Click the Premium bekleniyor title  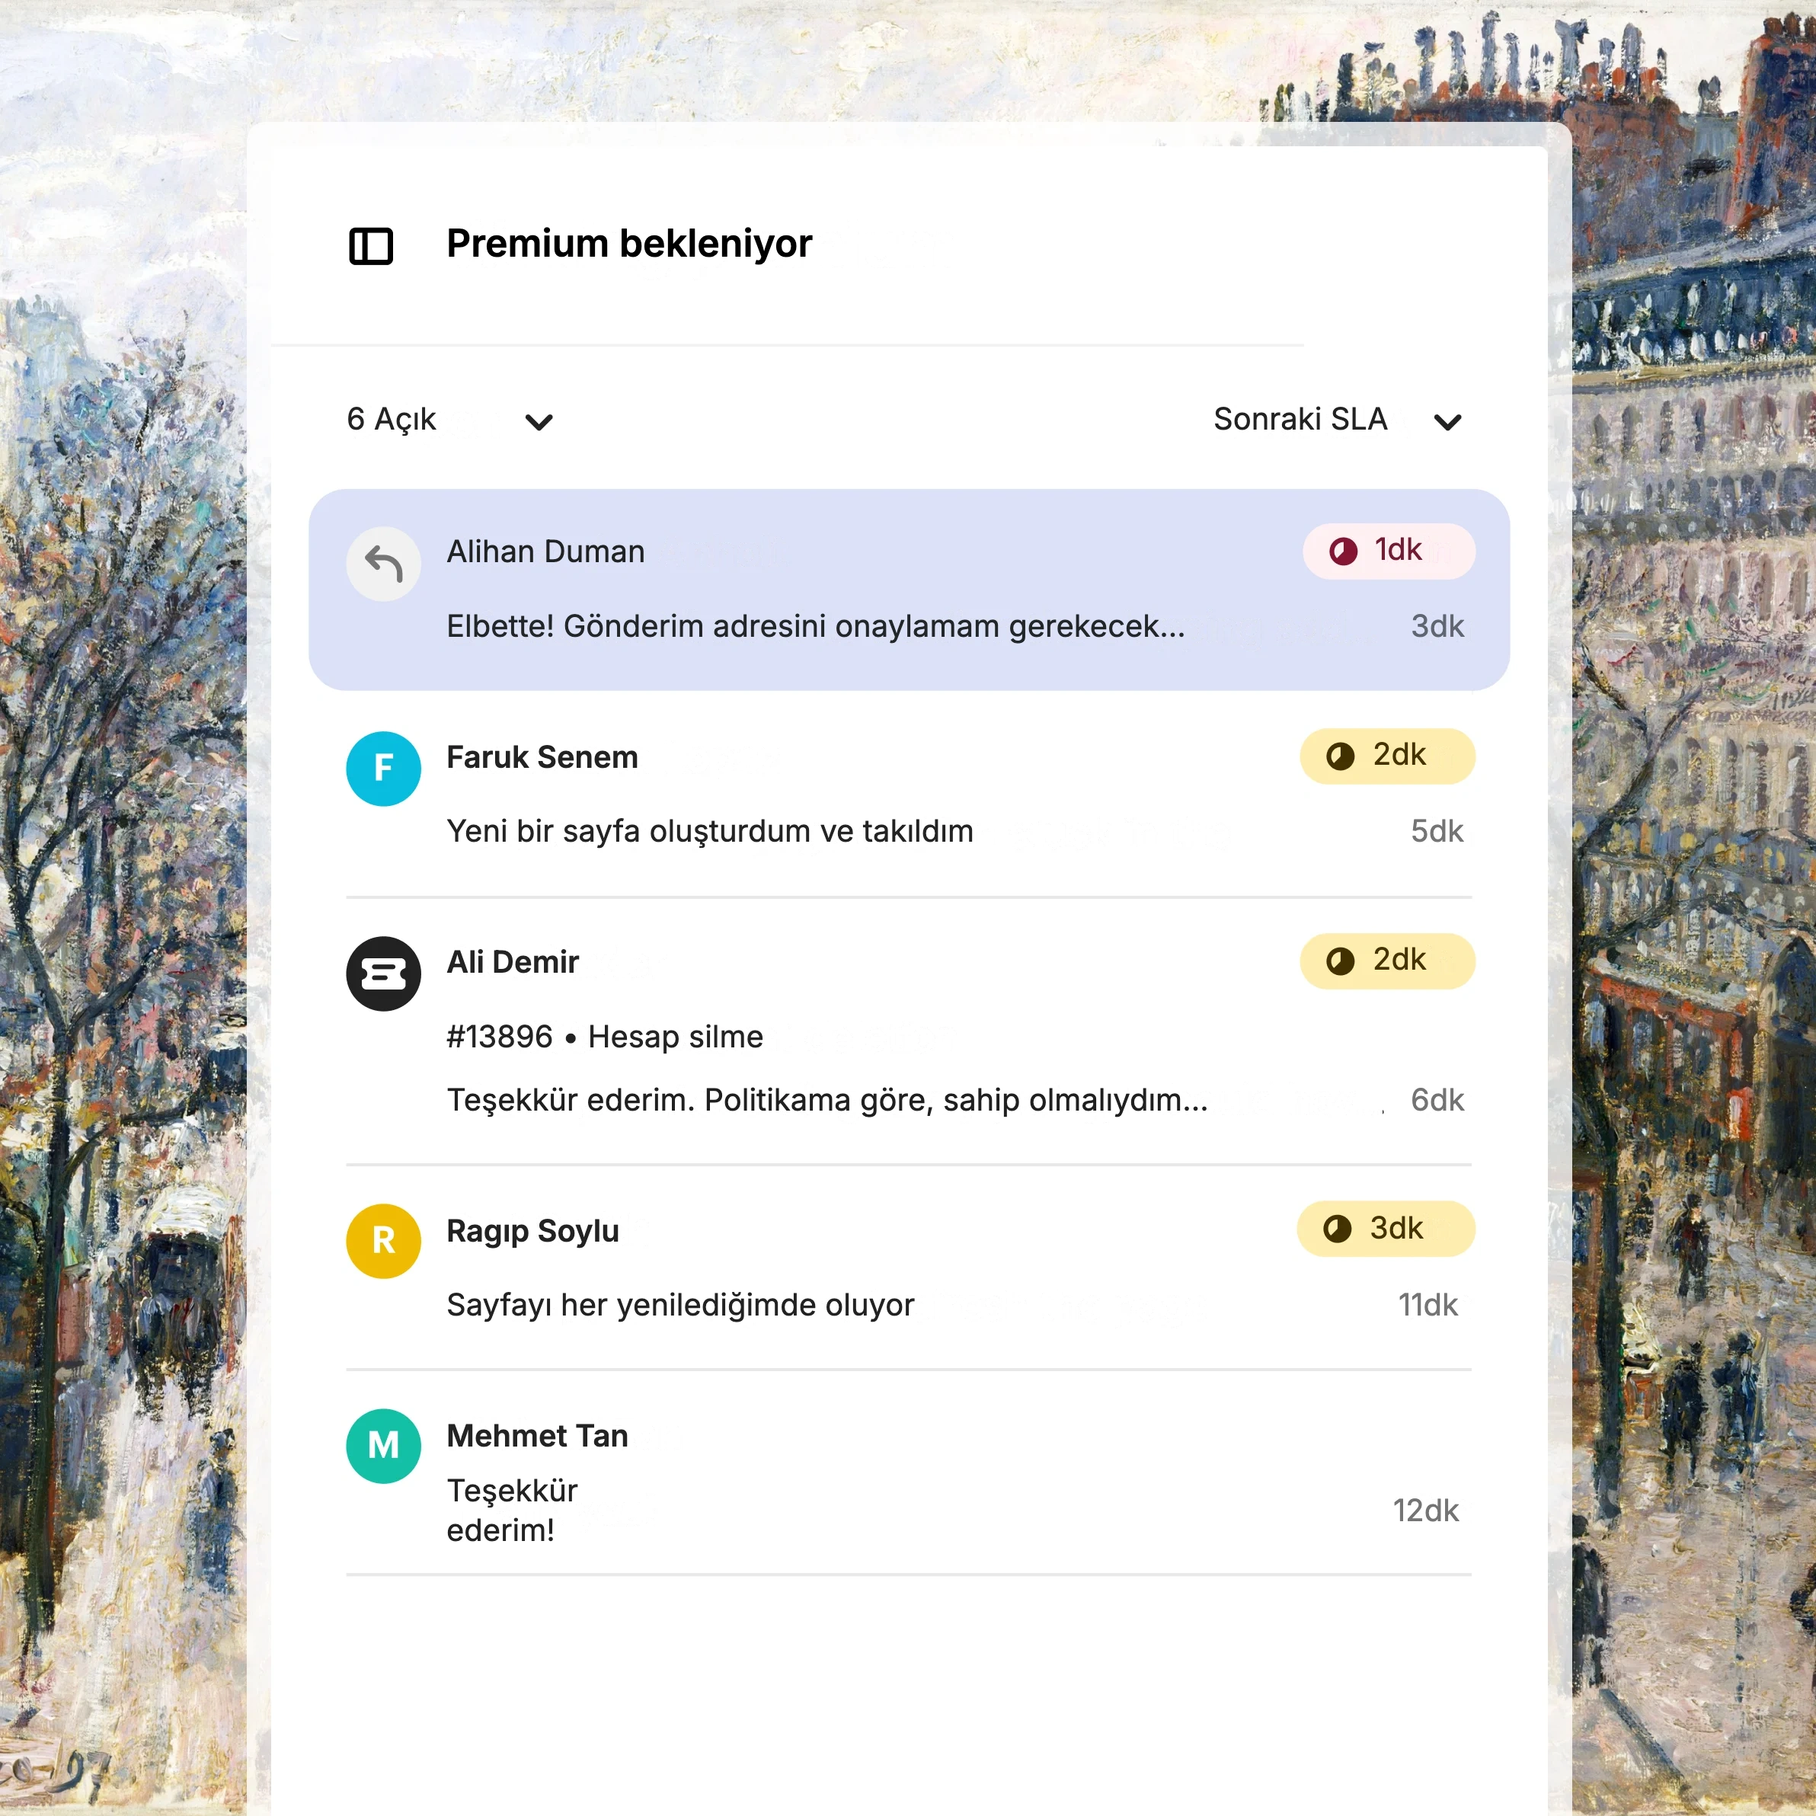[629, 245]
